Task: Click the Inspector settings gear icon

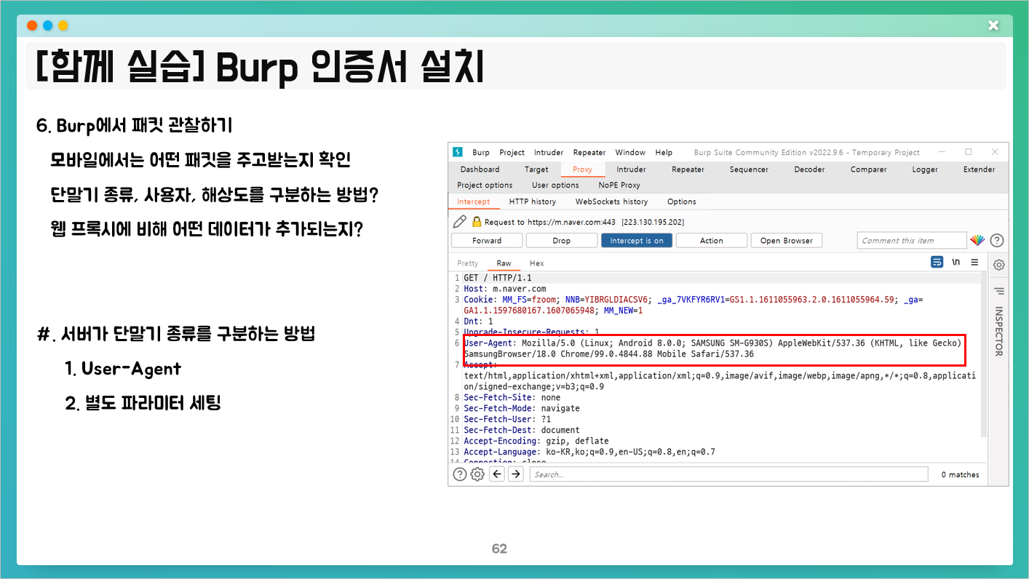Action: [999, 265]
